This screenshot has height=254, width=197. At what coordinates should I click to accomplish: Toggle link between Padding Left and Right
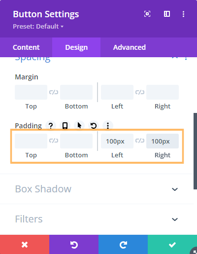coord(140,141)
